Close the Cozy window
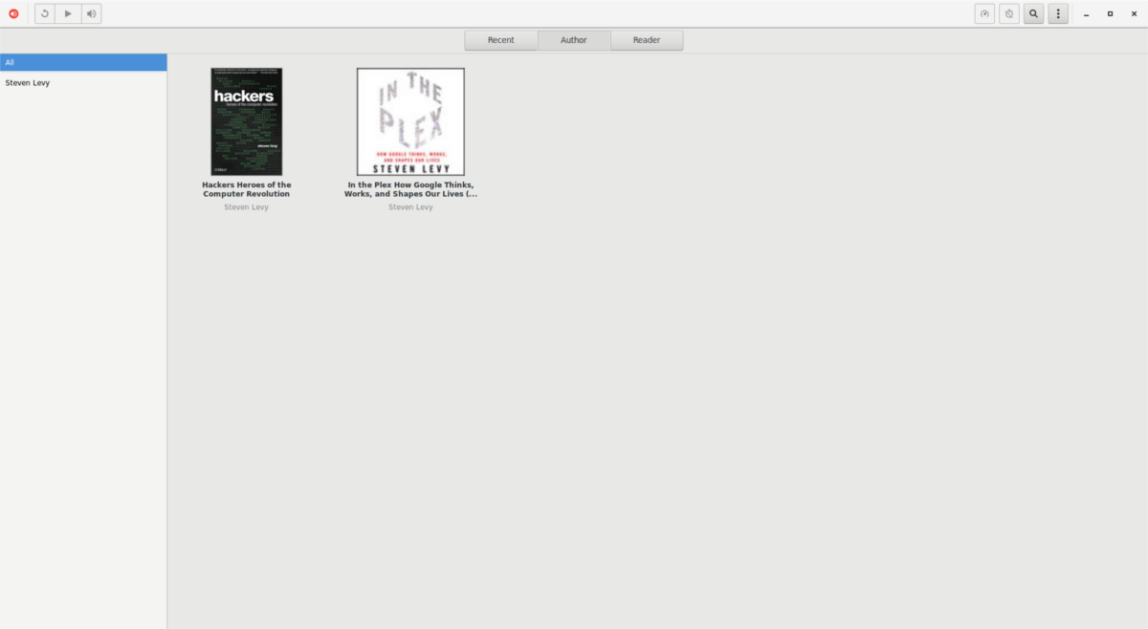 coord(1133,14)
